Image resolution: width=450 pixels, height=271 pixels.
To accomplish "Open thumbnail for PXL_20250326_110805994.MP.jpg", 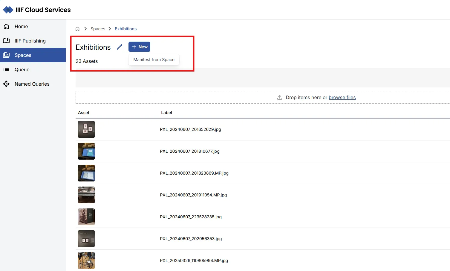I will pyautogui.click(x=86, y=261).
